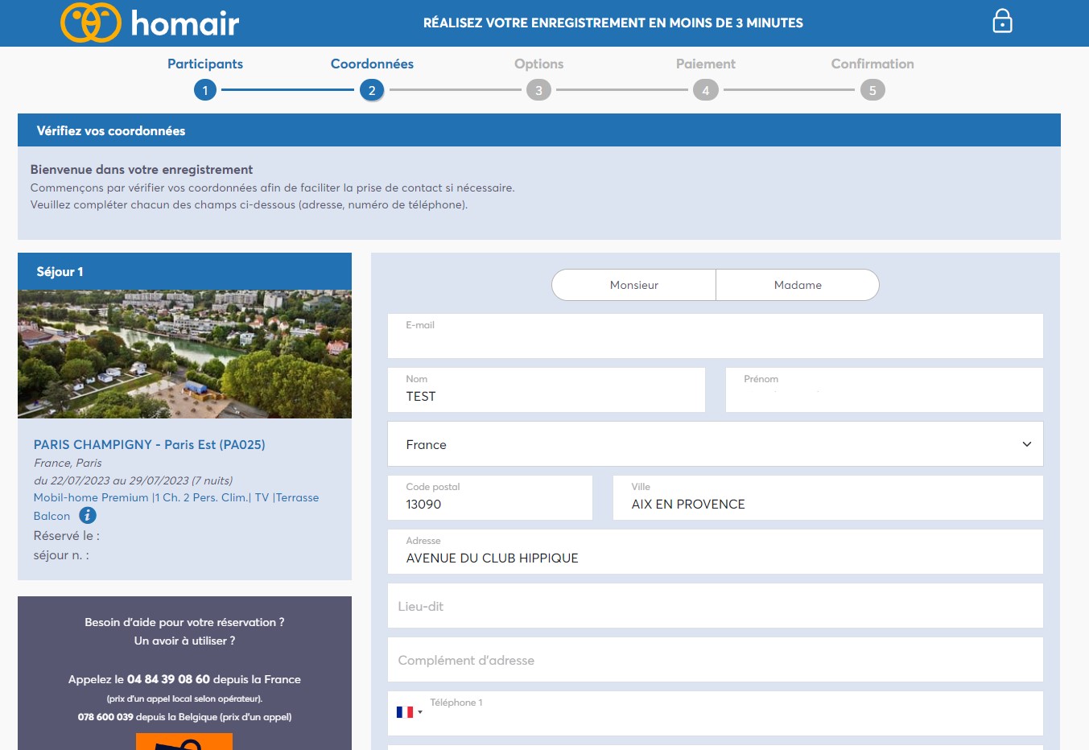Viewport: 1089px width, 750px height.
Task: Select the Monsieur title option
Action: (634, 285)
